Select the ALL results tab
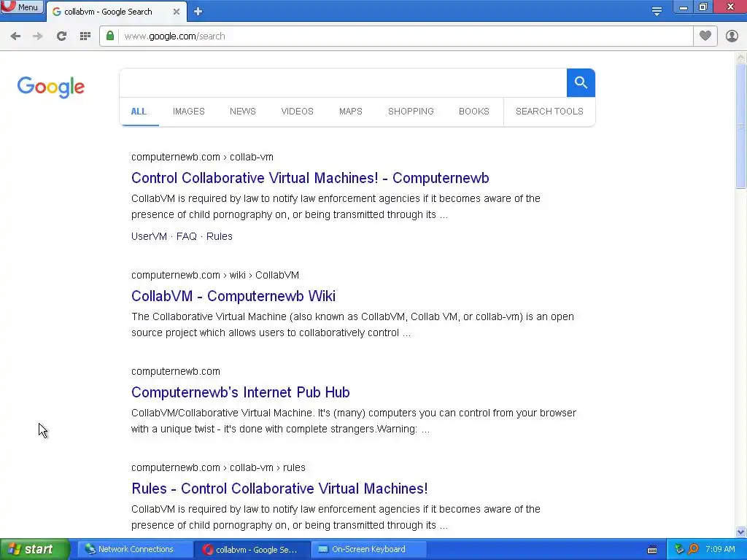The height and width of the screenshot is (560, 747). pos(139,112)
